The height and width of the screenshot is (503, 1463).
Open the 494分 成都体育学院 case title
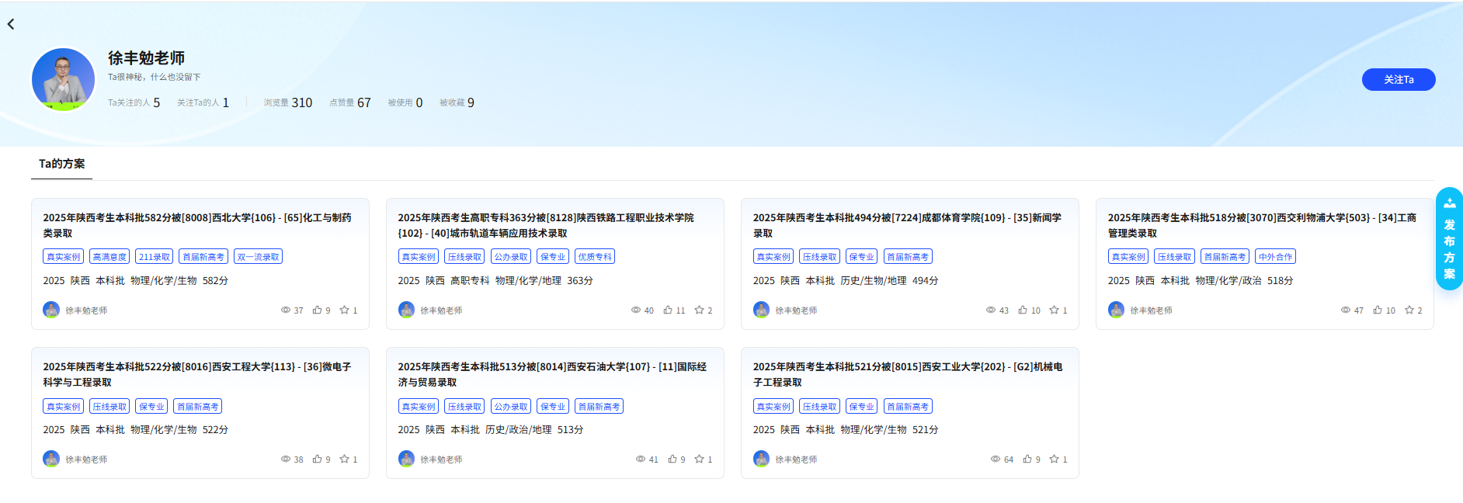(907, 225)
